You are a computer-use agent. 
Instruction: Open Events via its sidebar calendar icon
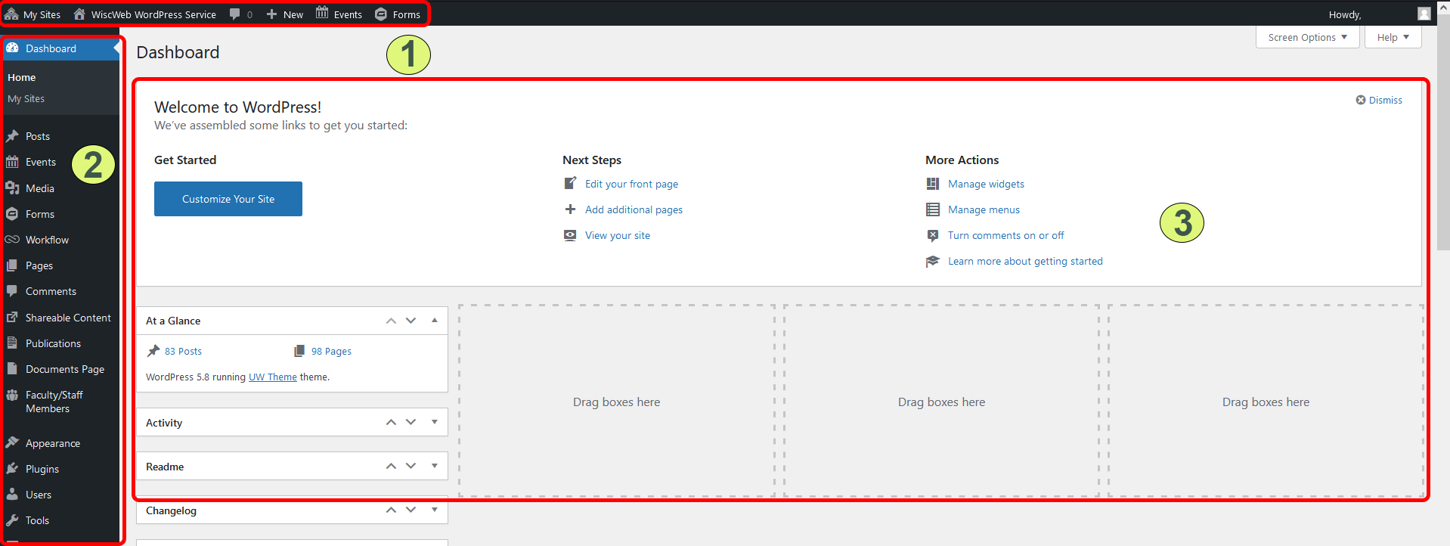[x=12, y=162]
